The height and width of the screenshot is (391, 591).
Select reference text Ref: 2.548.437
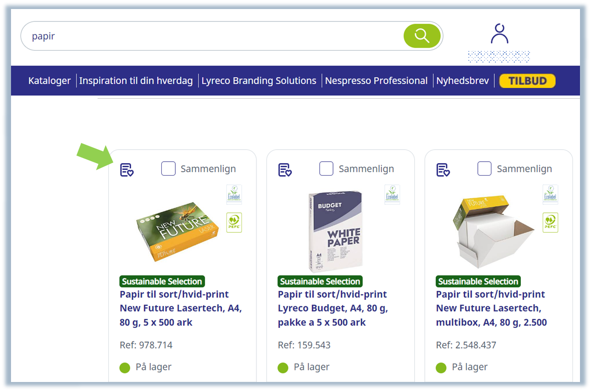point(466,345)
